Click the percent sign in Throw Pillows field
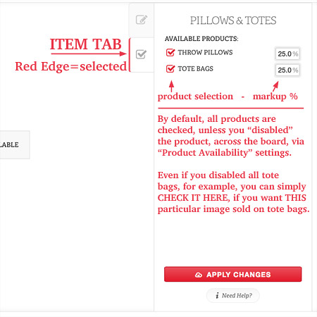Viewport: 317px width, 317px height. pyautogui.click(x=295, y=54)
